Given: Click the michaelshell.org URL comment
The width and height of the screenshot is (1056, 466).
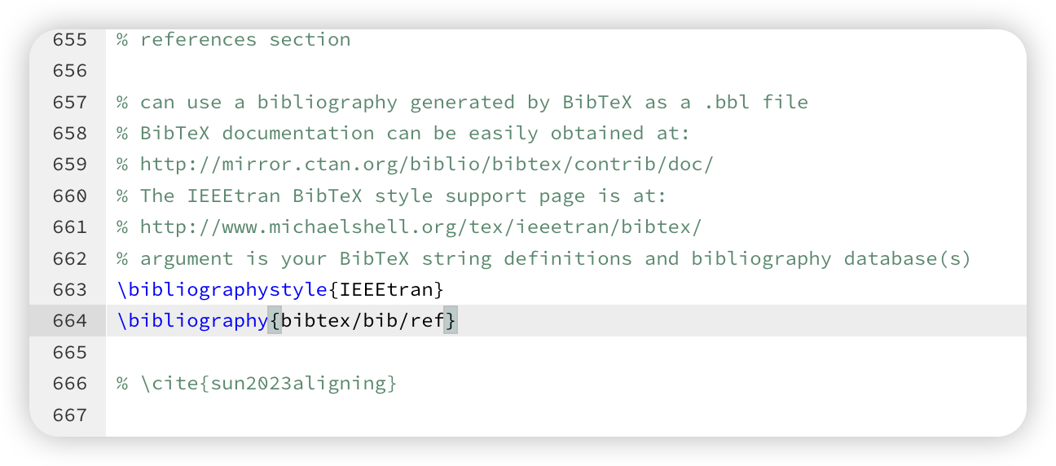Looking at the screenshot, I should 408,227.
